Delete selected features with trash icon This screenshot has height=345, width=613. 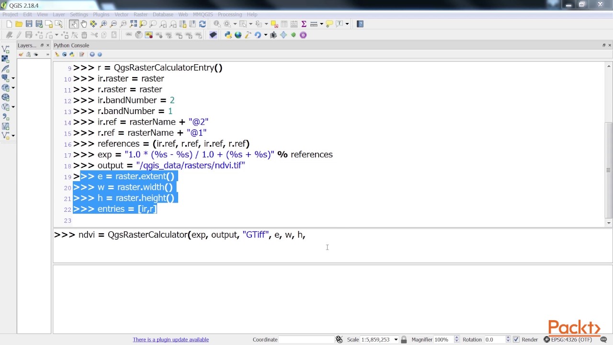pos(84,35)
